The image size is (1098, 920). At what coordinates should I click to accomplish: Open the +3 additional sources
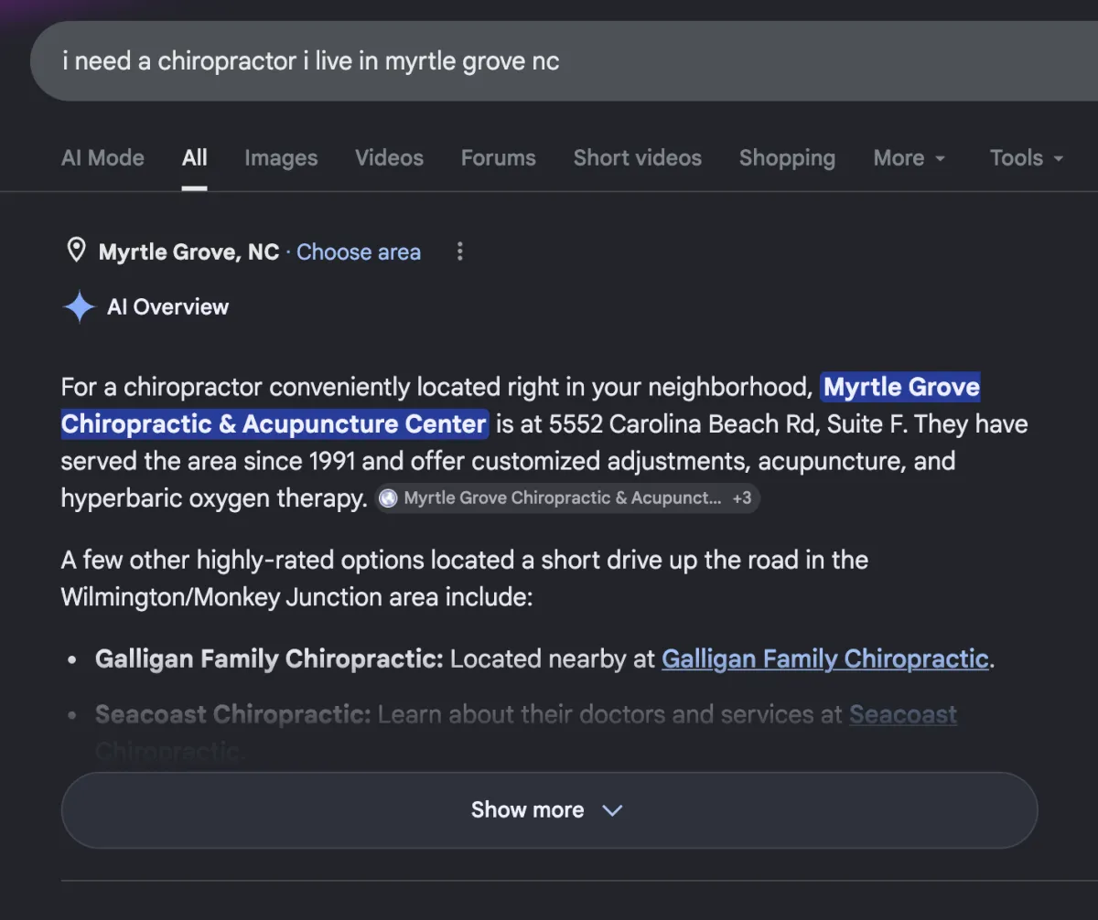(742, 498)
